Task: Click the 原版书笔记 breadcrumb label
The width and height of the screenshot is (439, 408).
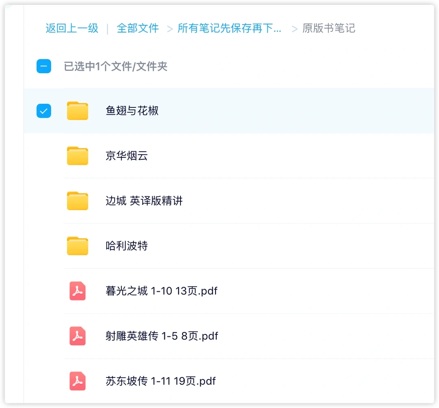Action: [328, 28]
